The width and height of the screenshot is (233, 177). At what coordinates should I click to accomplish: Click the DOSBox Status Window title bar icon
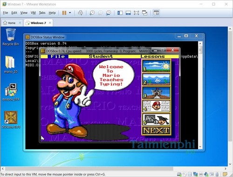tap(27, 37)
